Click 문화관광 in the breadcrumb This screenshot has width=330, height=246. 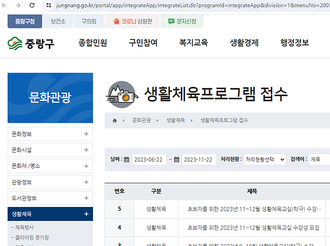tap(141, 120)
